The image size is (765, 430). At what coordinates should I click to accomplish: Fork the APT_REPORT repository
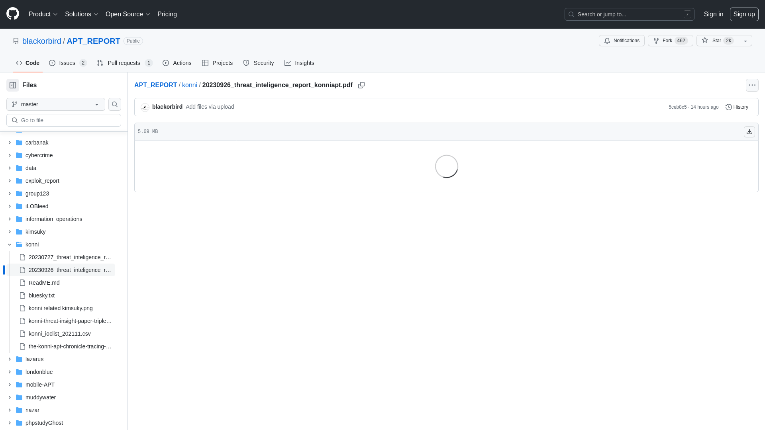tap(670, 41)
